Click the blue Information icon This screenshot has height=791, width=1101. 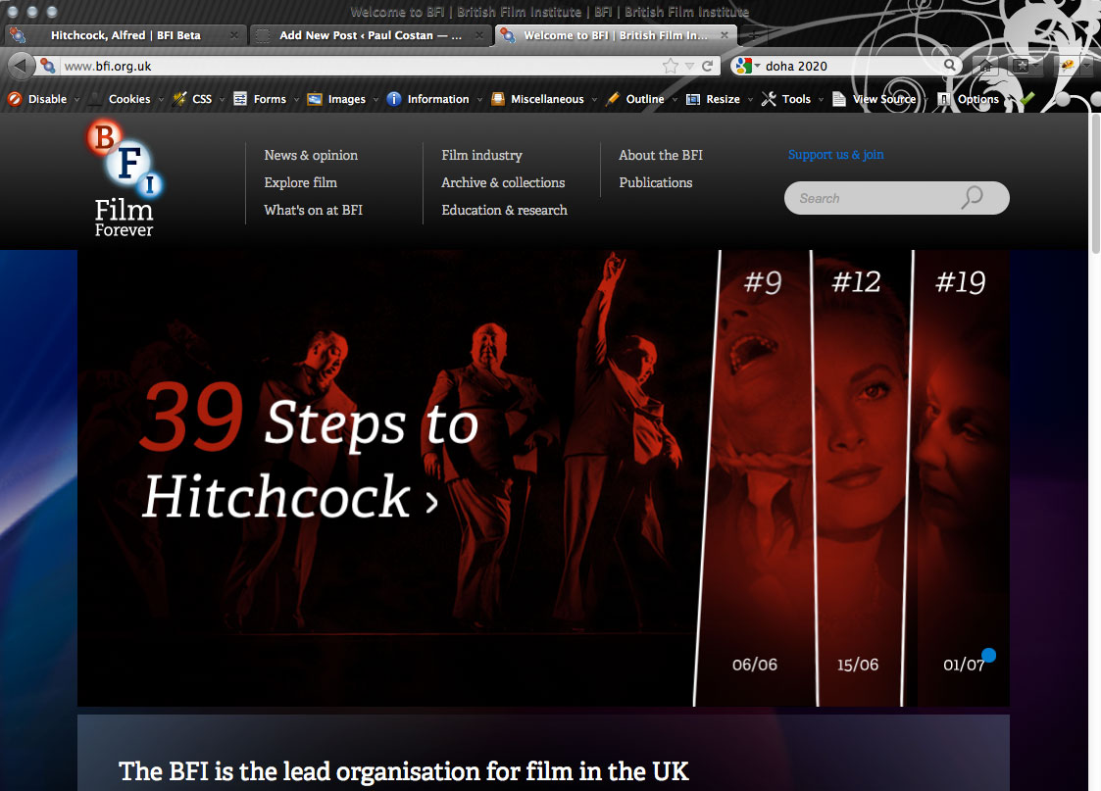tap(394, 99)
